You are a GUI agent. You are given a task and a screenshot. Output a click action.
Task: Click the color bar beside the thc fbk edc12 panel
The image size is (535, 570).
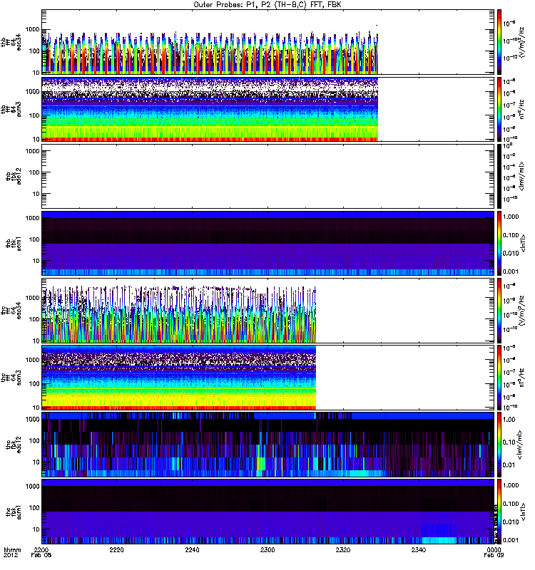click(x=499, y=445)
